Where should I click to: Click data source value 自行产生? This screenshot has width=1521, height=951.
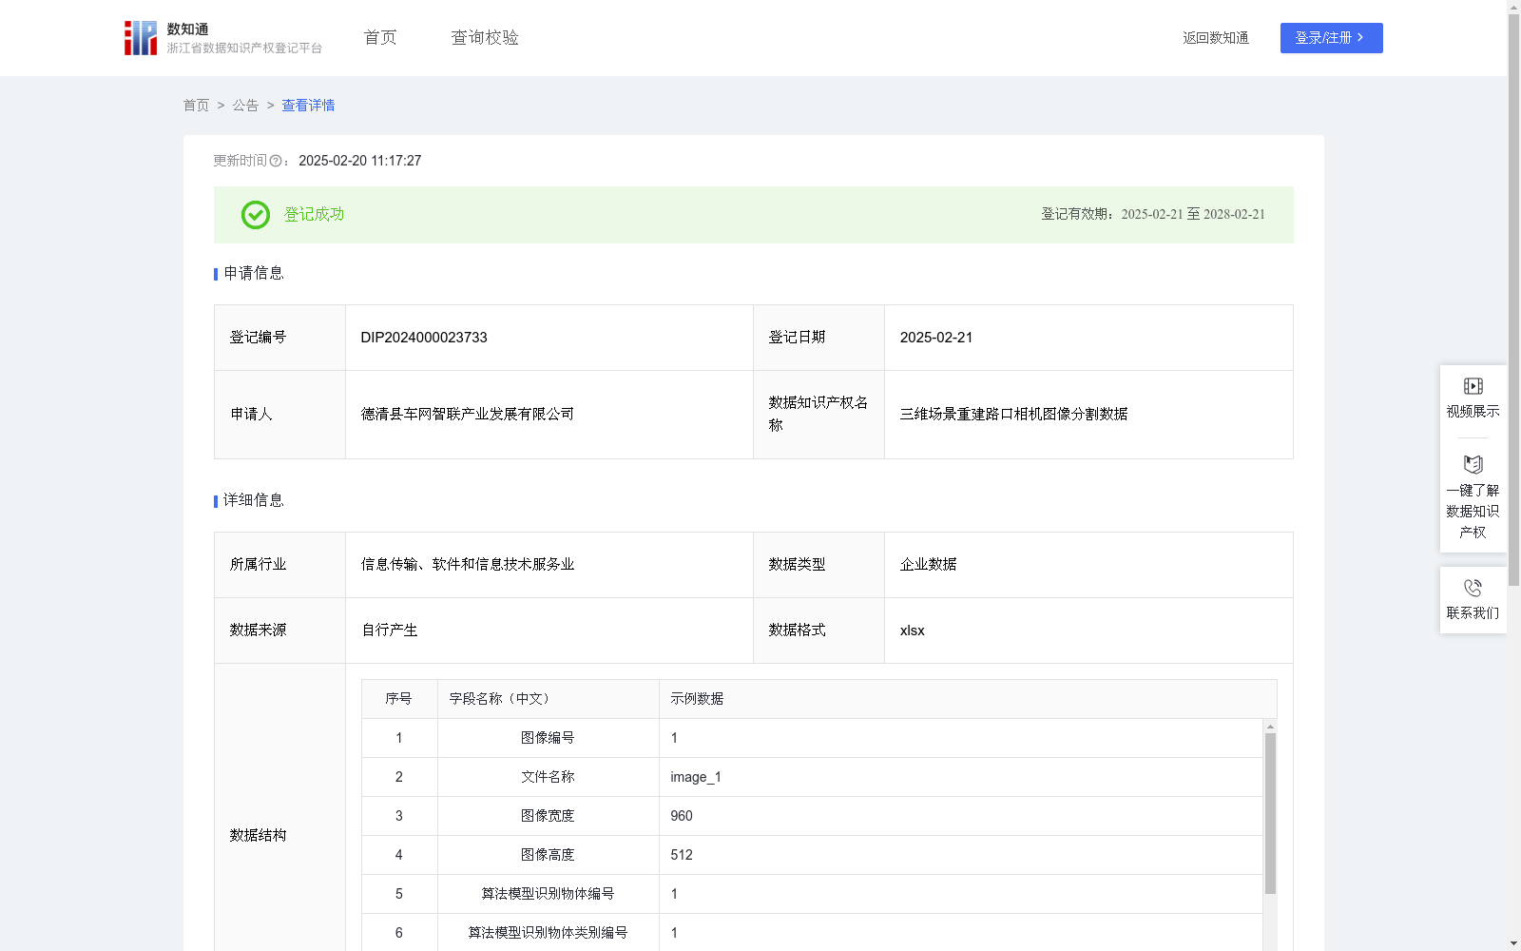(x=390, y=631)
